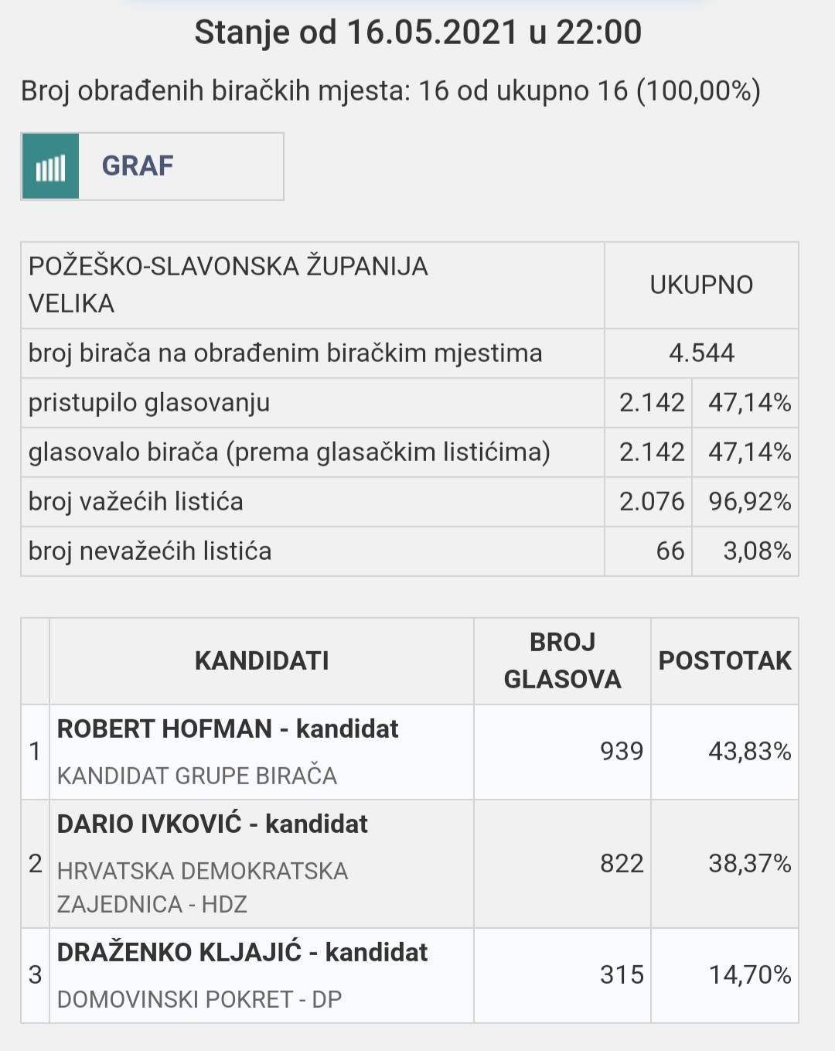Image resolution: width=835 pixels, height=1051 pixels.
Task: Click the BROJ GLASOVA column header
Action: click(x=562, y=661)
